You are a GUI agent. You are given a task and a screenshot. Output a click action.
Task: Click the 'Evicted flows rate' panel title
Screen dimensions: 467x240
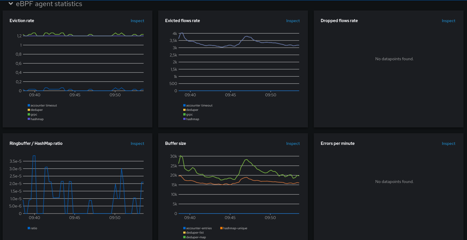tap(182, 21)
